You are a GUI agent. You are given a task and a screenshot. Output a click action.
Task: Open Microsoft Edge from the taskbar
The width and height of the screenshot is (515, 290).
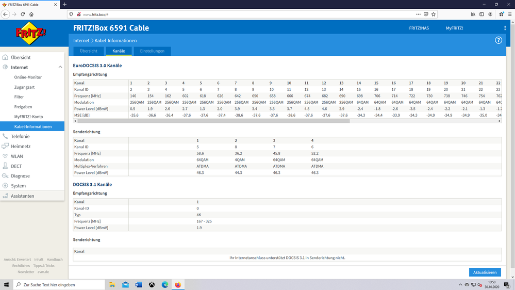coord(164,285)
